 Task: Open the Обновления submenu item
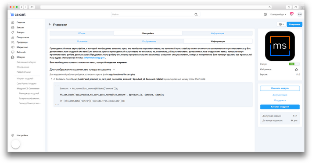[x=23, y=67]
